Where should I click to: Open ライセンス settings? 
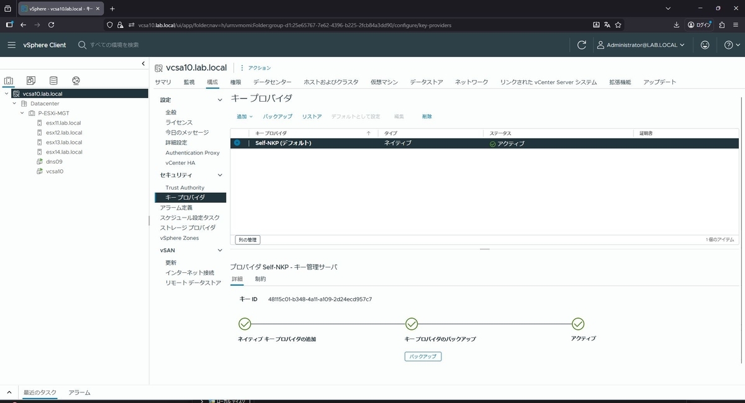[179, 123]
